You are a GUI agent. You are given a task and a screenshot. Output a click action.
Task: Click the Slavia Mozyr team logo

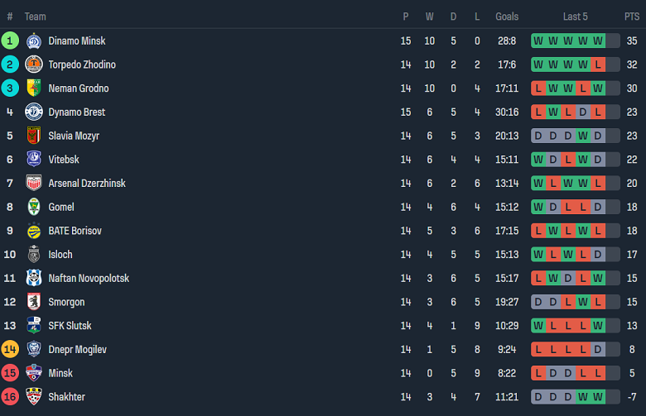[x=34, y=136]
